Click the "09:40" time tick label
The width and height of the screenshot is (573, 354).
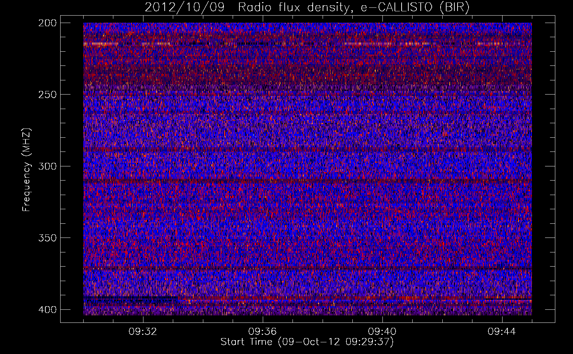(x=382, y=332)
